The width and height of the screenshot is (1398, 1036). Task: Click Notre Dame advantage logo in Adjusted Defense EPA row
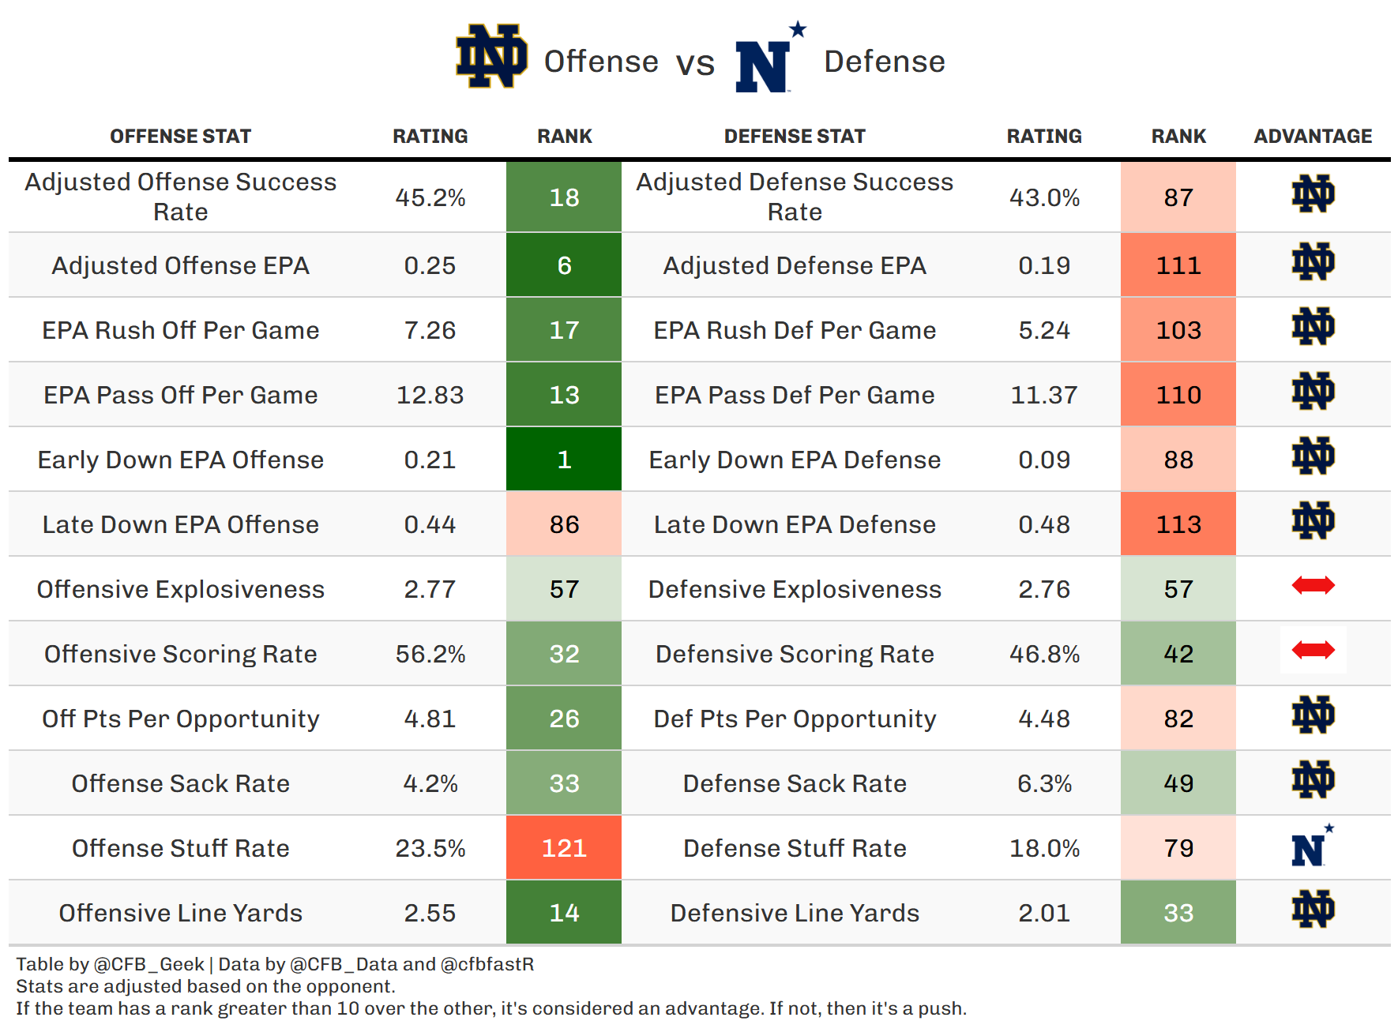click(x=1313, y=262)
